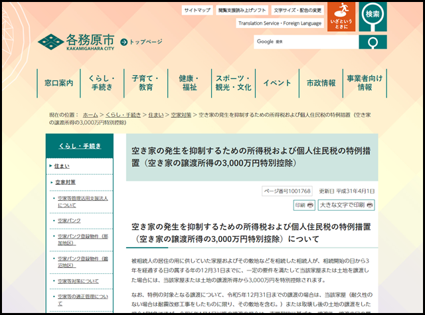The height and width of the screenshot is (315, 425).
Task: Click the arrow icon beside トップページ
Action: pyautogui.click(x=124, y=42)
